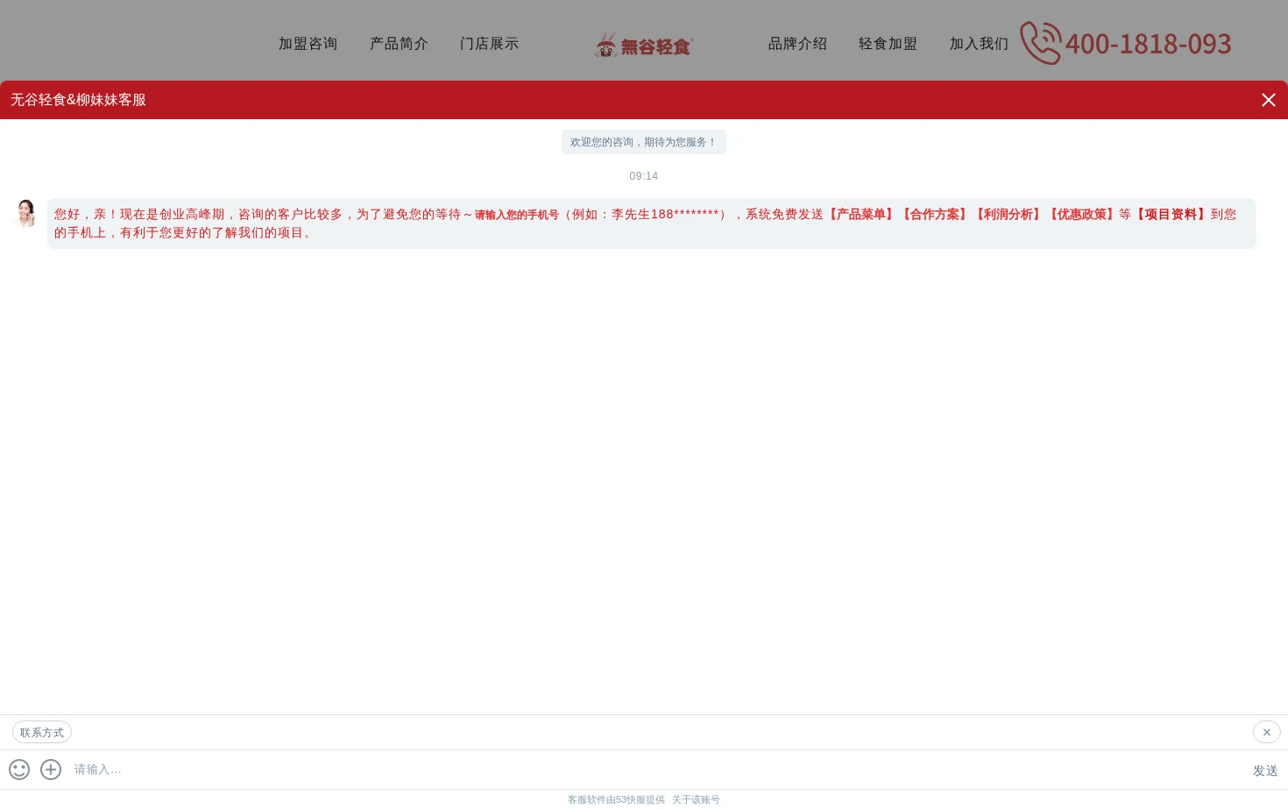Click the 【合作方案】 text in message

[x=934, y=214]
